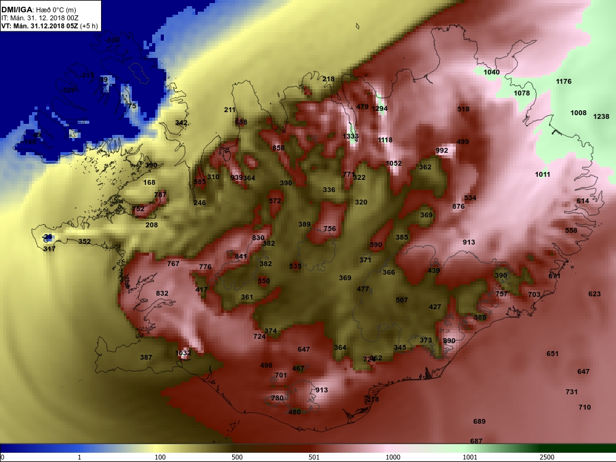Click the map value "1118"
616x462 pixels.
(x=384, y=139)
